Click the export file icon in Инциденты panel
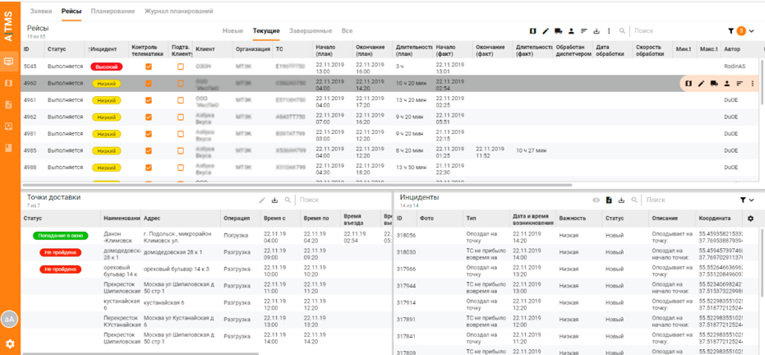Viewport: 765px width, 355px height. (609, 200)
